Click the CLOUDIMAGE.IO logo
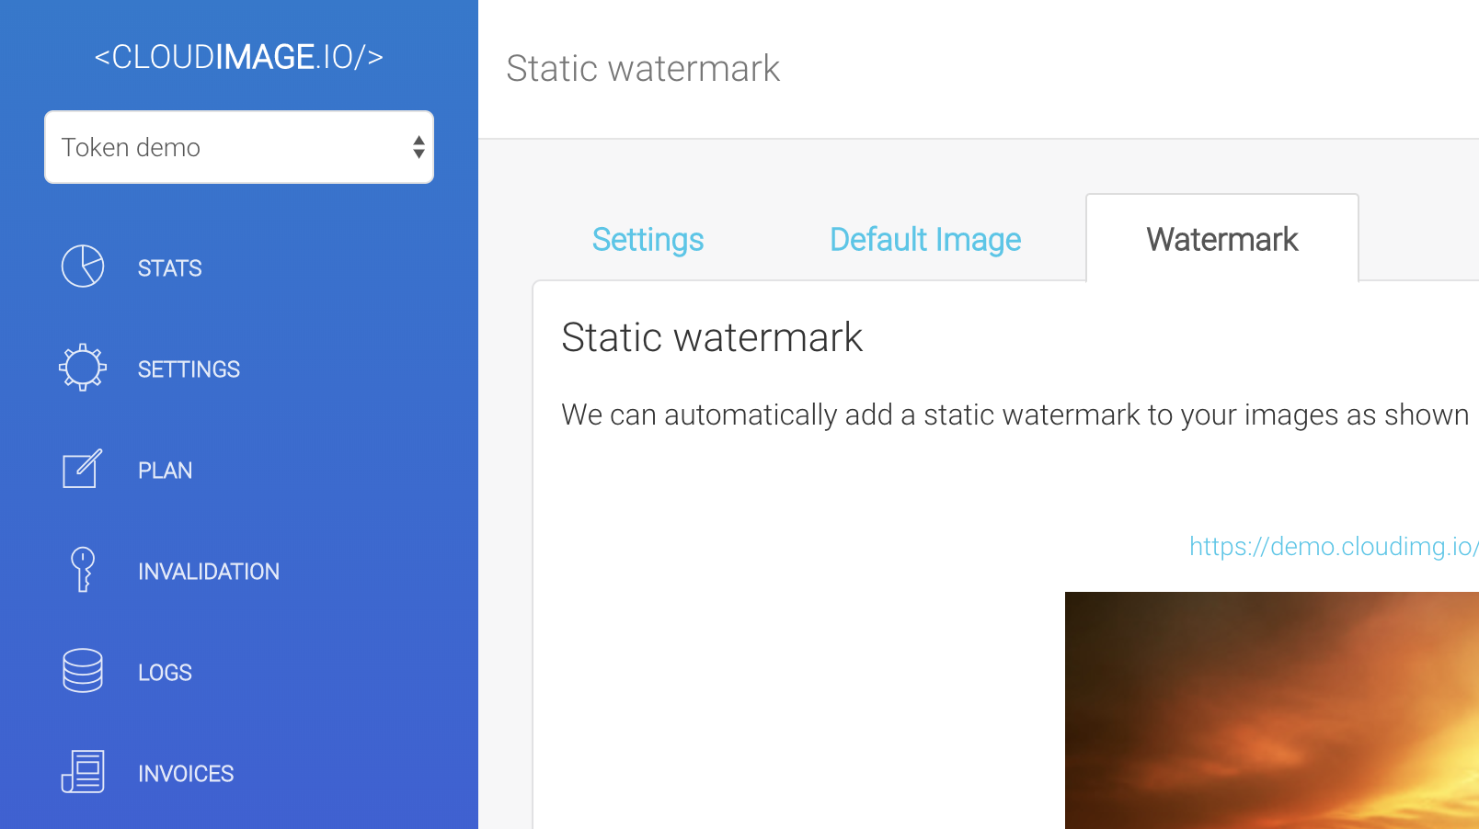This screenshot has width=1479, height=829. coord(239,57)
